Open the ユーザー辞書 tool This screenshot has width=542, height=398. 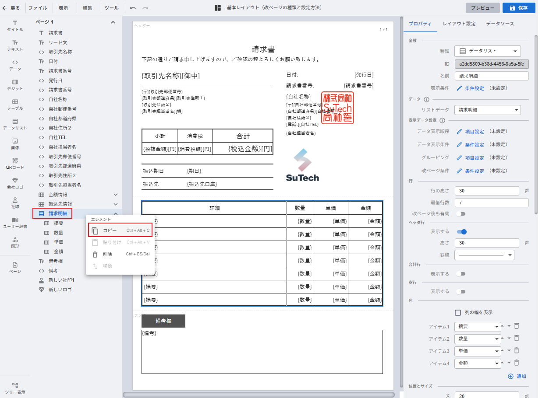[x=15, y=222]
